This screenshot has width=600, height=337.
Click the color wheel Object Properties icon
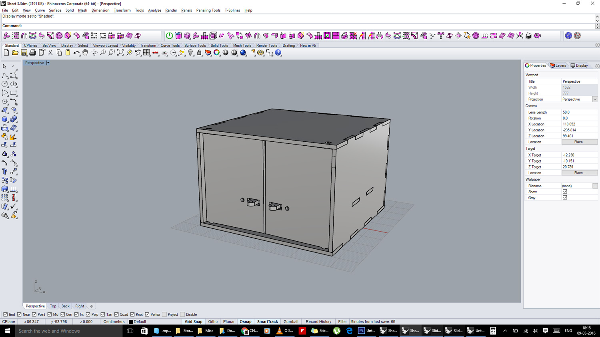click(217, 53)
